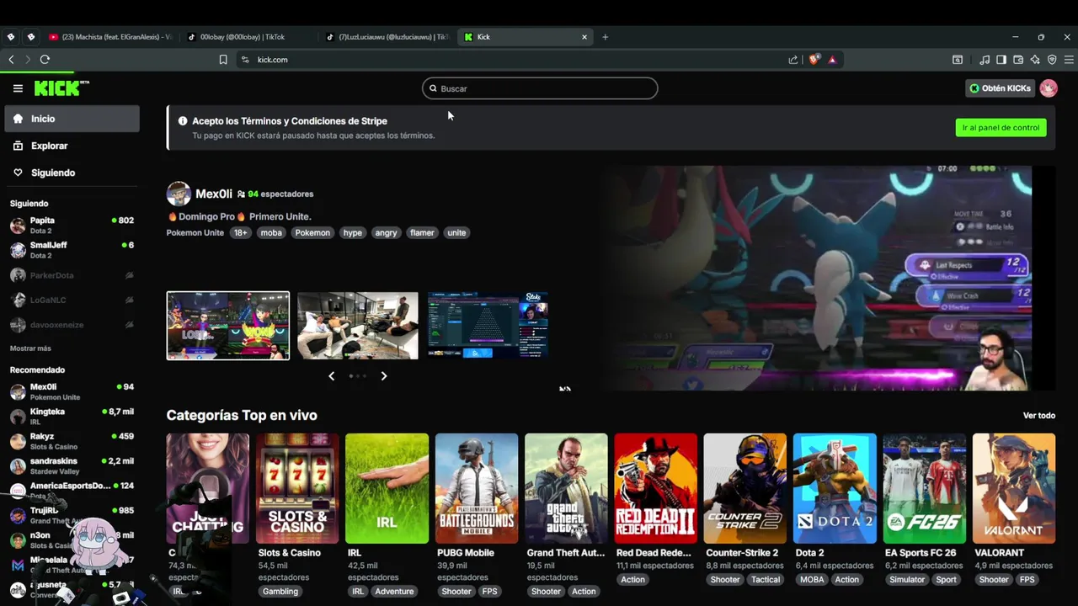Open sandraskins in recommended channels
The image size is (1078, 606).
click(x=72, y=465)
